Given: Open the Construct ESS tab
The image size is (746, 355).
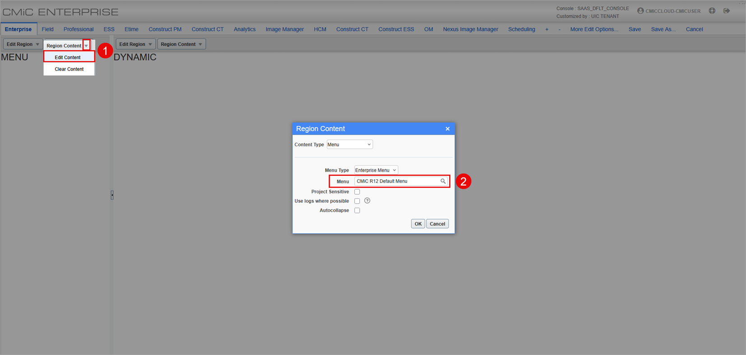Looking at the screenshot, I should point(396,29).
